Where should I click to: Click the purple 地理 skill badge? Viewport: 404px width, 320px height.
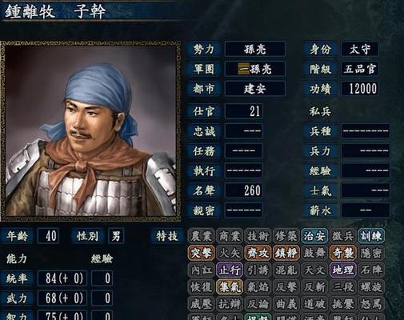pyautogui.click(x=343, y=270)
